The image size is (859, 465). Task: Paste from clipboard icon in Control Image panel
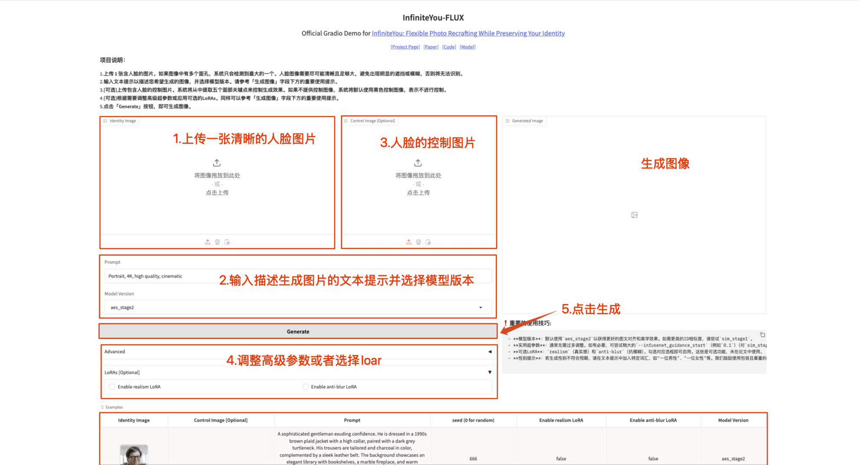point(428,242)
